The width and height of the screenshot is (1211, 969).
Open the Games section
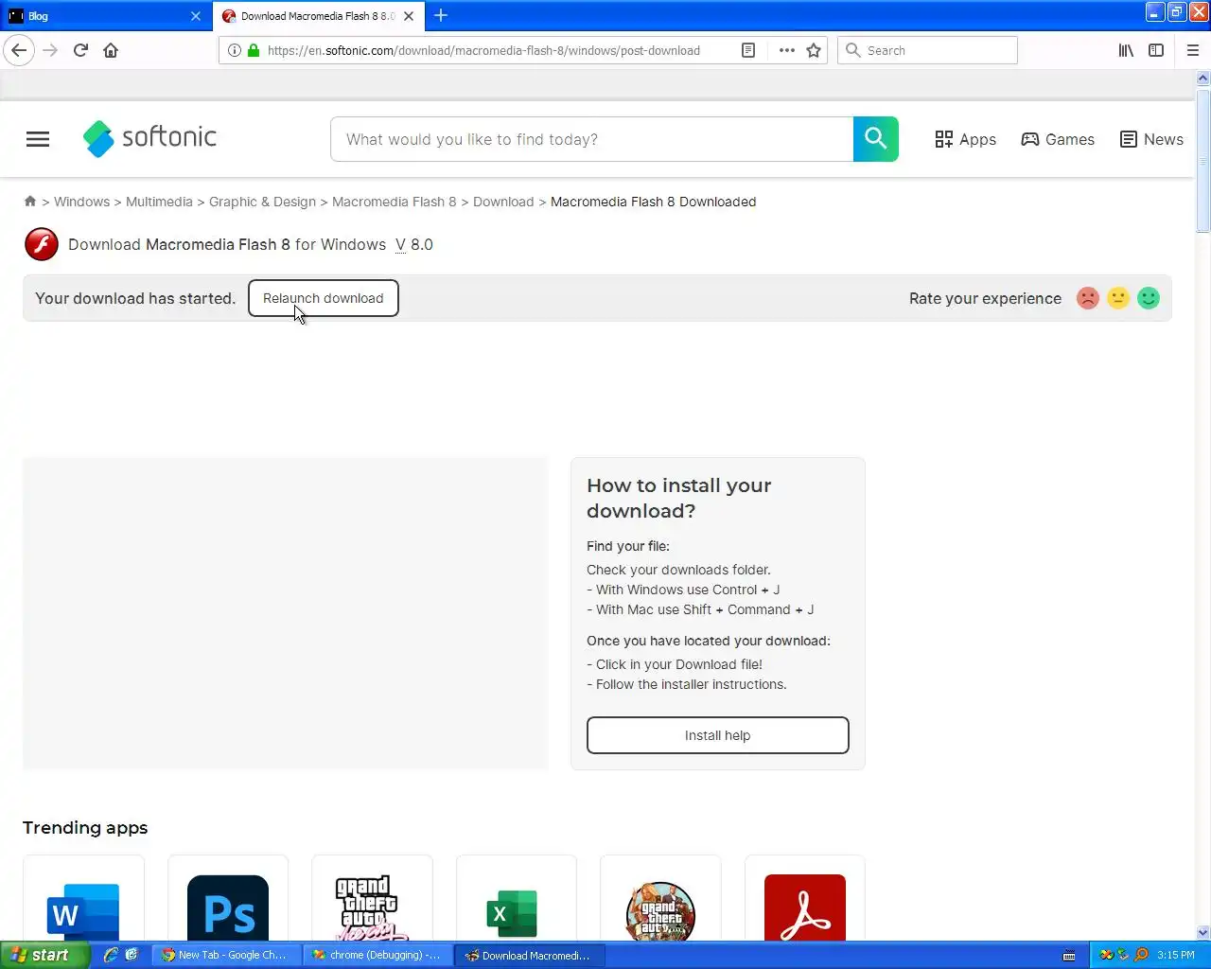coord(1058,139)
